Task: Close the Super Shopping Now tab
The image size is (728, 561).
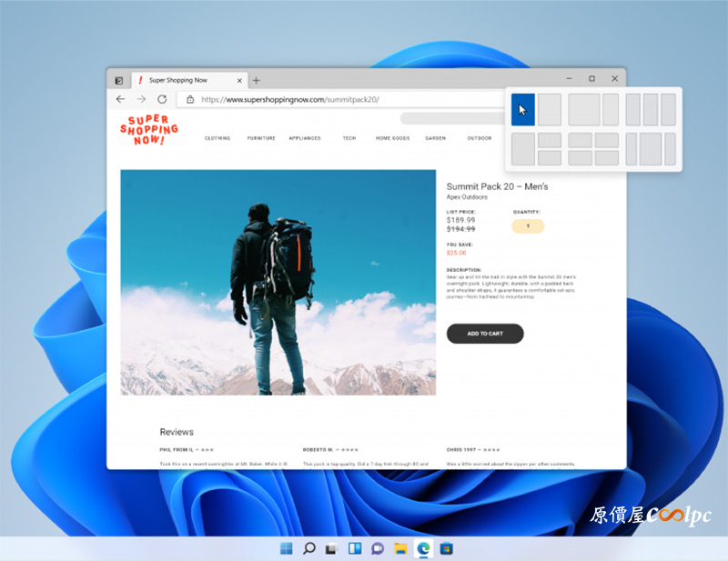Action: point(239,80)
